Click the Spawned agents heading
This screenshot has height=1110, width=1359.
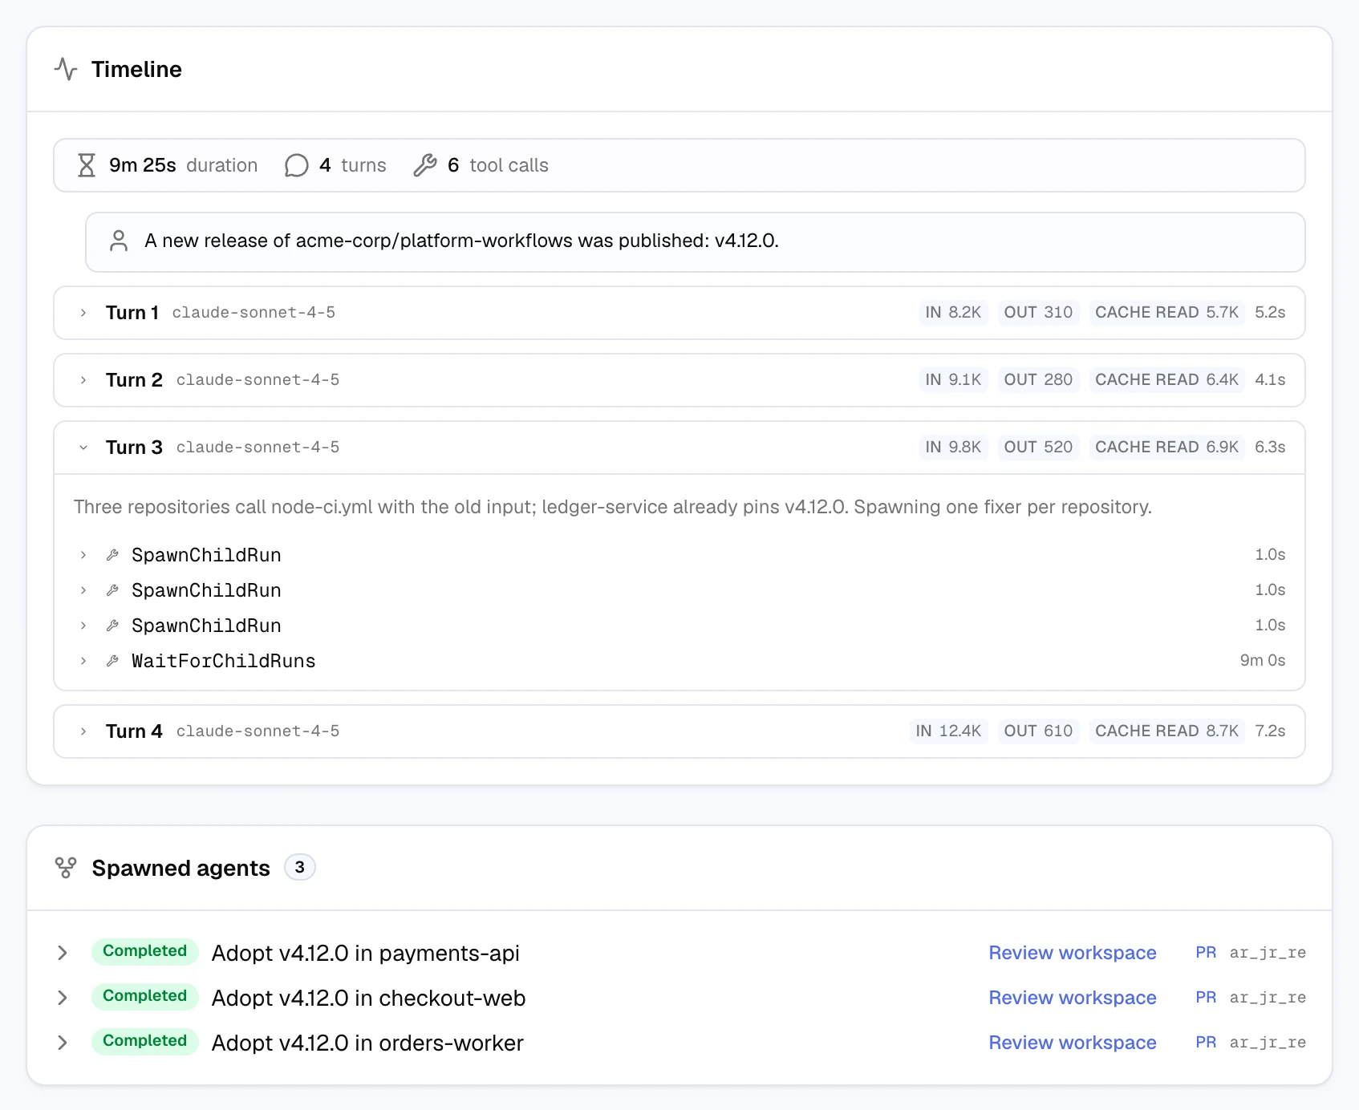(181, 868)
